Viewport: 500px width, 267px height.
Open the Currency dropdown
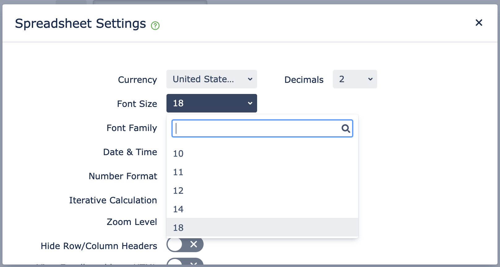[x=212, y=79]
